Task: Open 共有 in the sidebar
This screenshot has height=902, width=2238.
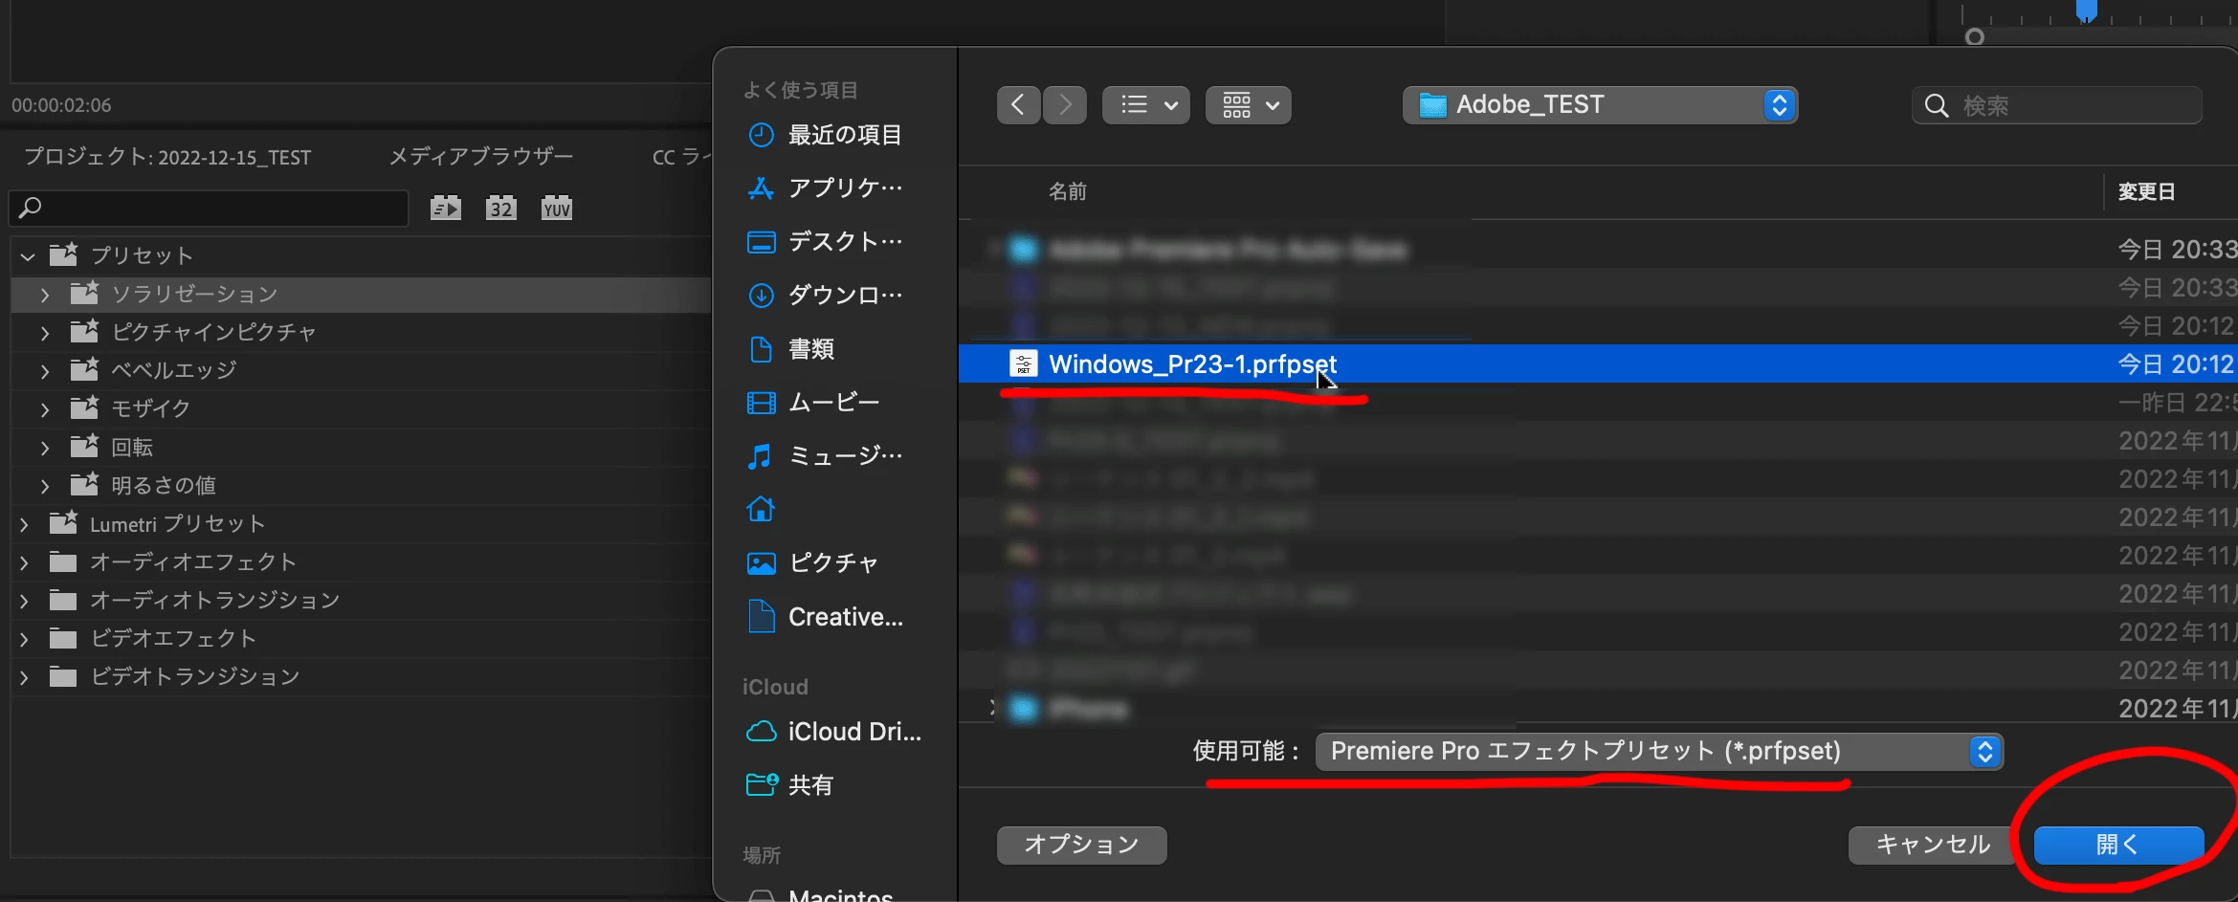Action: coord(790,785)
